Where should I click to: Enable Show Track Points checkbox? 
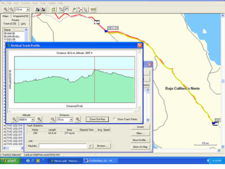[x=115, y=119]
